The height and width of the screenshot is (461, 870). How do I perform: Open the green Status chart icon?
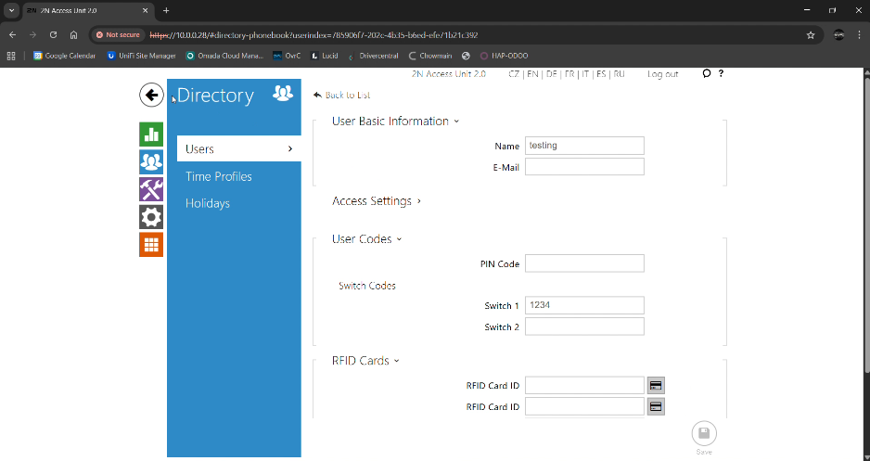tap(151, 134)
